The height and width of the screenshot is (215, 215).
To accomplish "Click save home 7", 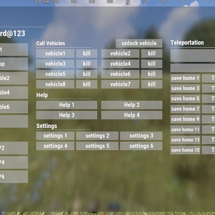I will [185, 109].
